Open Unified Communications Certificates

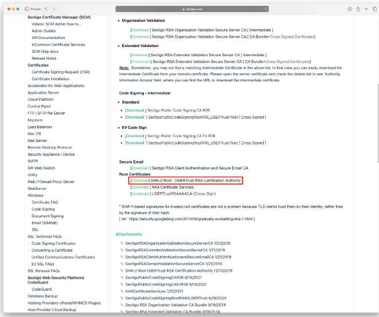[x=63, y=257]
